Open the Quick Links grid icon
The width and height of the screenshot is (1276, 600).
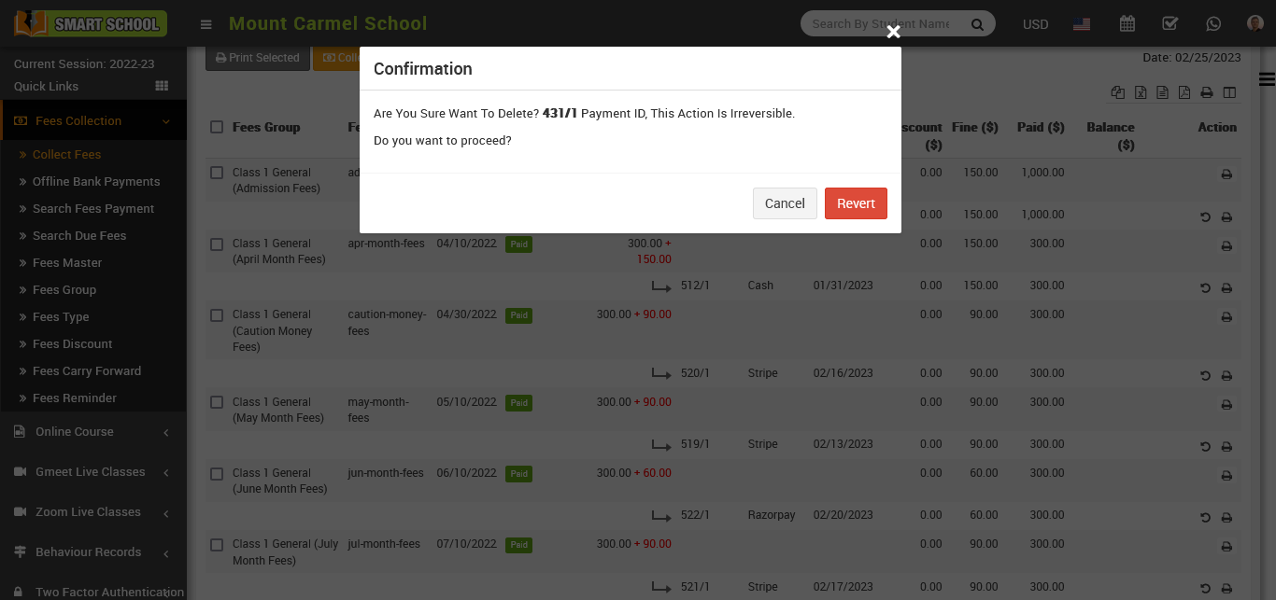tap(162, 86)
